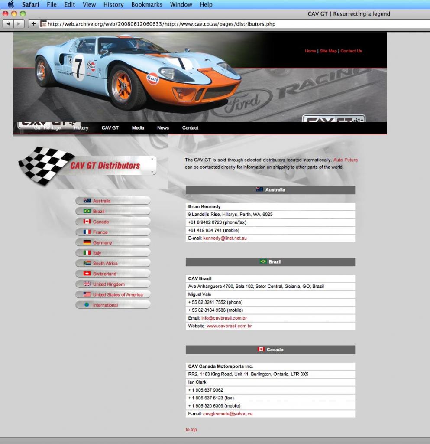Click the flag in the Australia section header
This screenshot has height=444, width=430.
click(x=259, y=189)
